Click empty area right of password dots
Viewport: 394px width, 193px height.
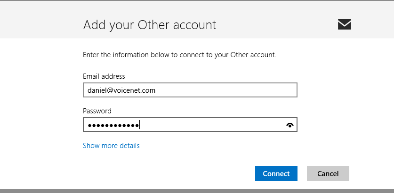212,125
